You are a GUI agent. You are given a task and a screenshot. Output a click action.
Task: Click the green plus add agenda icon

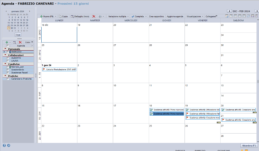pos(7,42)
